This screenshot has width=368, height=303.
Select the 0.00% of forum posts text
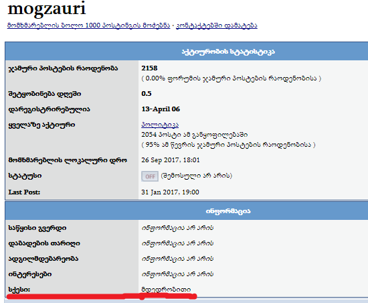click(x=232, y=78)
